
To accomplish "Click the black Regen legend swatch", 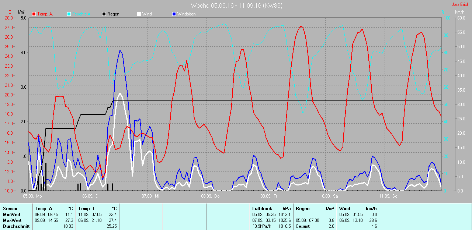I will pos(104,14).
